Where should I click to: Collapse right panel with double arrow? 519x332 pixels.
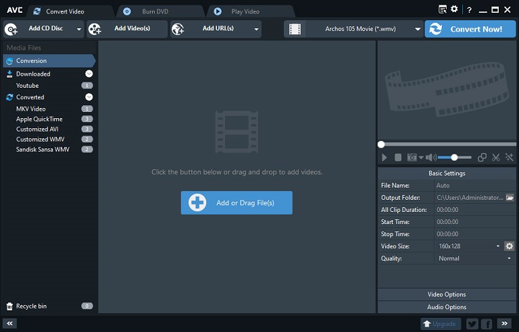(x=504, y=323)
